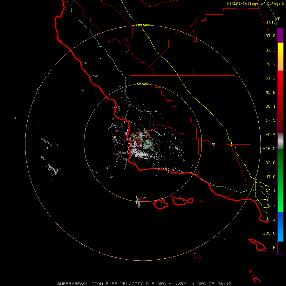Image resolution: width=286 pixels, height=286 pixels.
Task: Click the gray near-zero color bar segment
Action: 281,141
